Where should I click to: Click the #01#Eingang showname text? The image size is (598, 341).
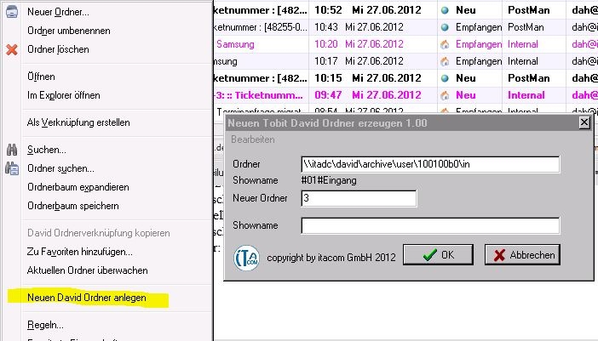[329, 180]
